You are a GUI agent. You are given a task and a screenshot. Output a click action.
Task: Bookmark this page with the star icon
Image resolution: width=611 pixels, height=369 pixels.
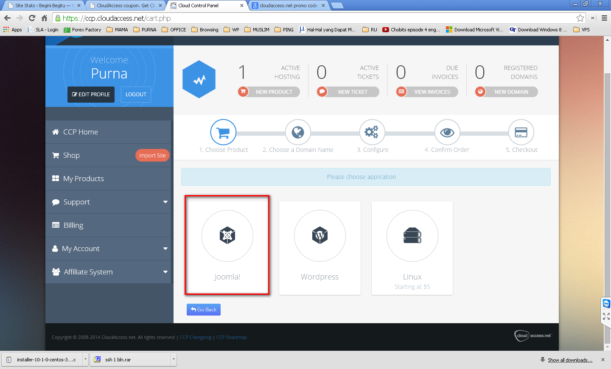tap(580, 18)
